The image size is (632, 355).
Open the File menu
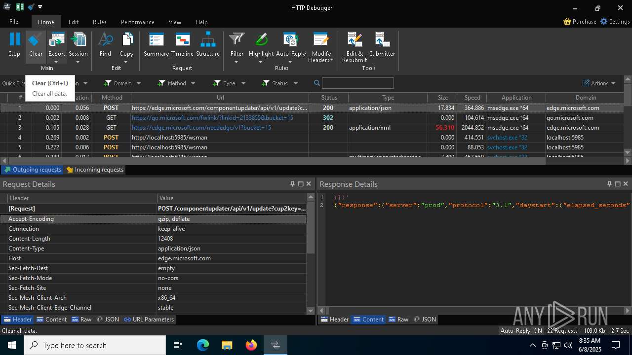coord(14,22)
